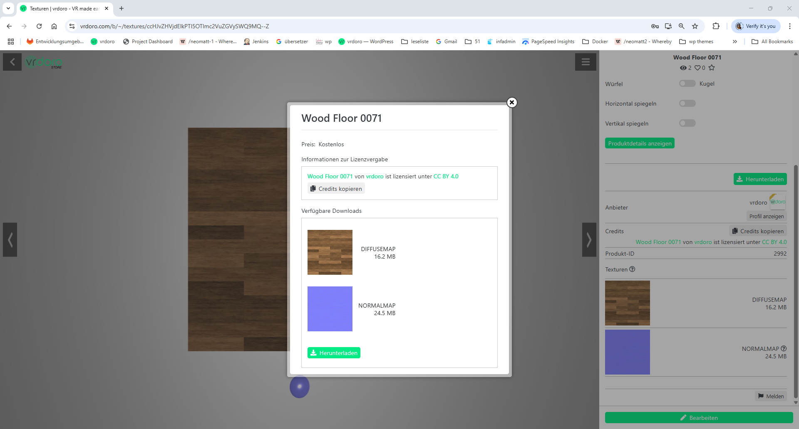Favorite the texture with the star icon
Image resolution: width=799 pixels, height=429 pixels.
coord(712,68)
